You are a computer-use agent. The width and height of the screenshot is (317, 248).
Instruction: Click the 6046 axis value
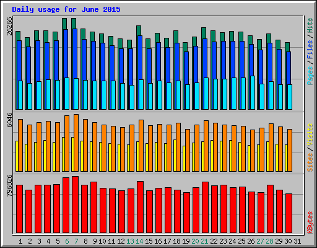[x=9, y=120]
